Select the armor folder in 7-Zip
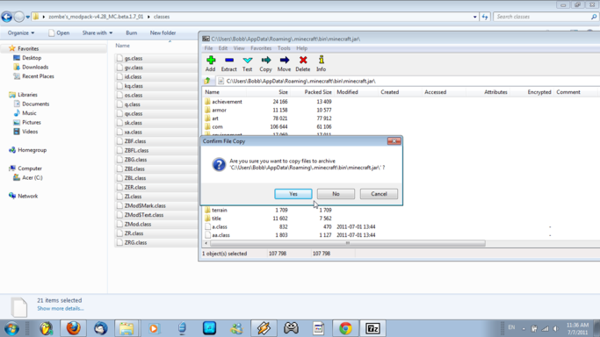600x337 pixels. pyautogui.click(x=219, y=110)
